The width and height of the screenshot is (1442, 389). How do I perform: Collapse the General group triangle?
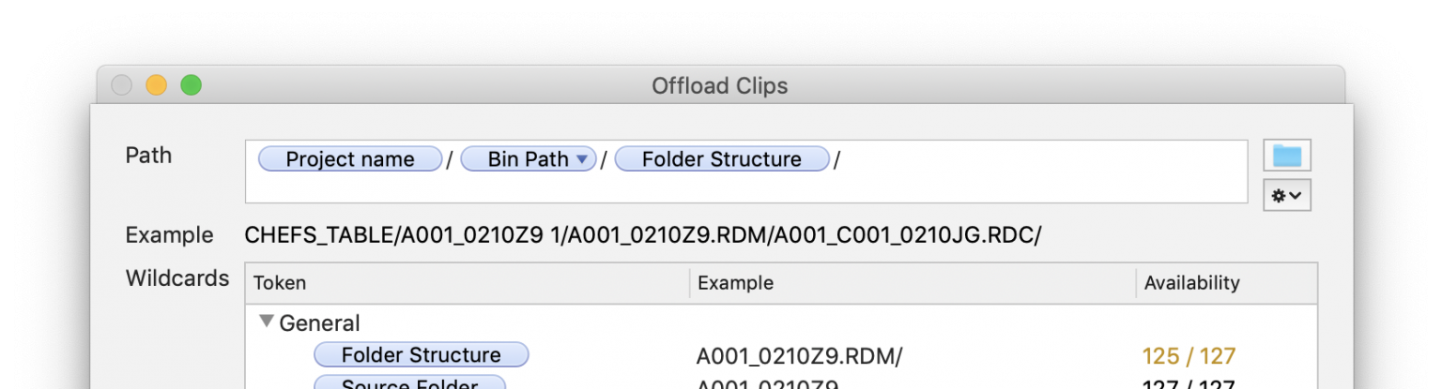[x=267, y=322]
